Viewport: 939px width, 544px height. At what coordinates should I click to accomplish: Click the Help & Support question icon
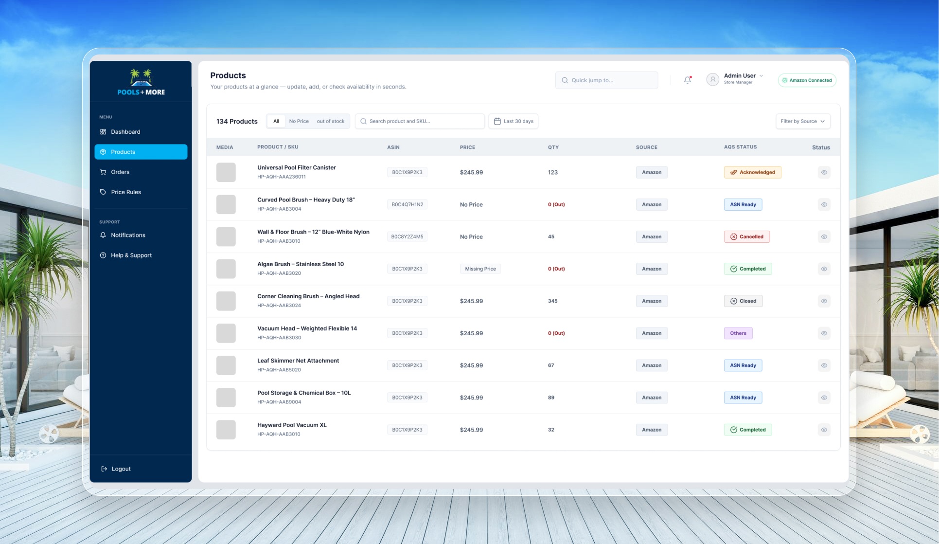tap(103, 255)
